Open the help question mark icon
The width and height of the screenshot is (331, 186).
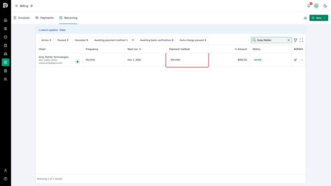click(5, 179)
